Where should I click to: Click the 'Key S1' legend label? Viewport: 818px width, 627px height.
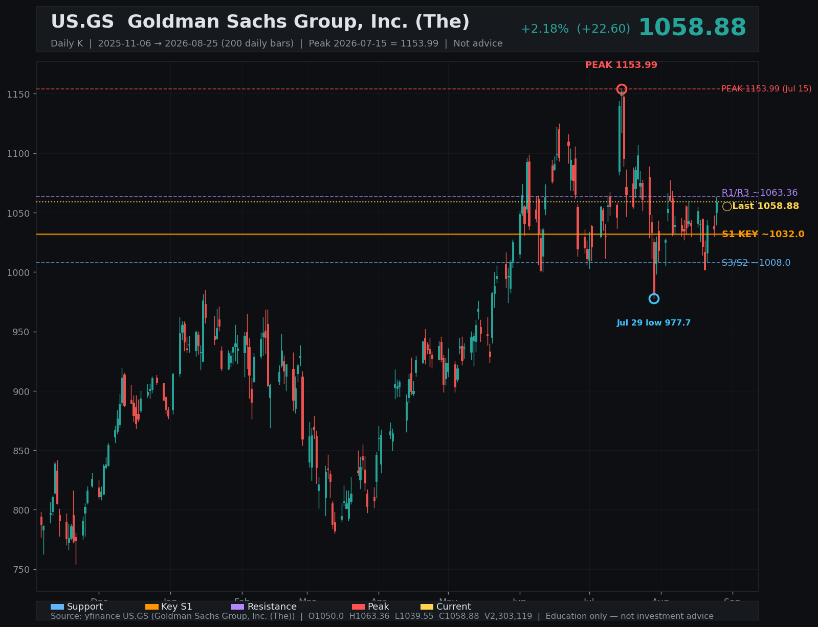click(x=176, y=607)
